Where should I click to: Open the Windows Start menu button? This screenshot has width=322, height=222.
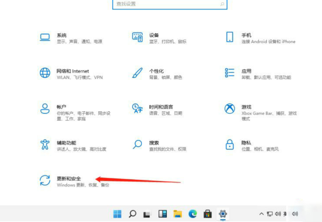click(118, 214)
